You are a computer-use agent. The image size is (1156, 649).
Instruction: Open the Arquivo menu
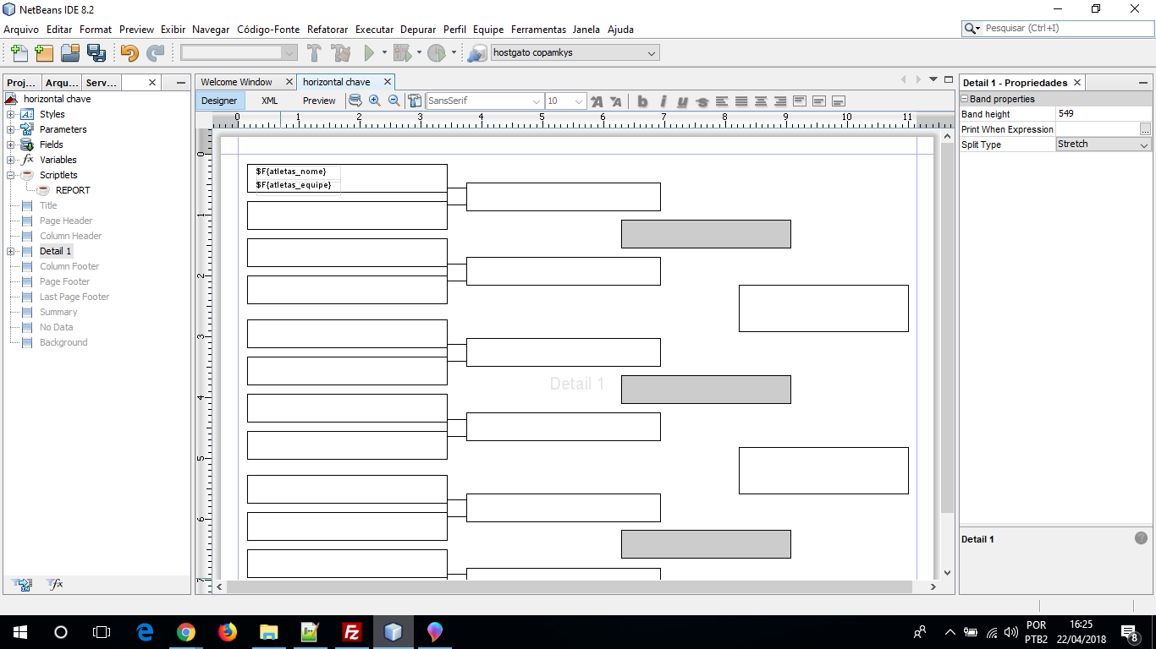tap(21, 29)
